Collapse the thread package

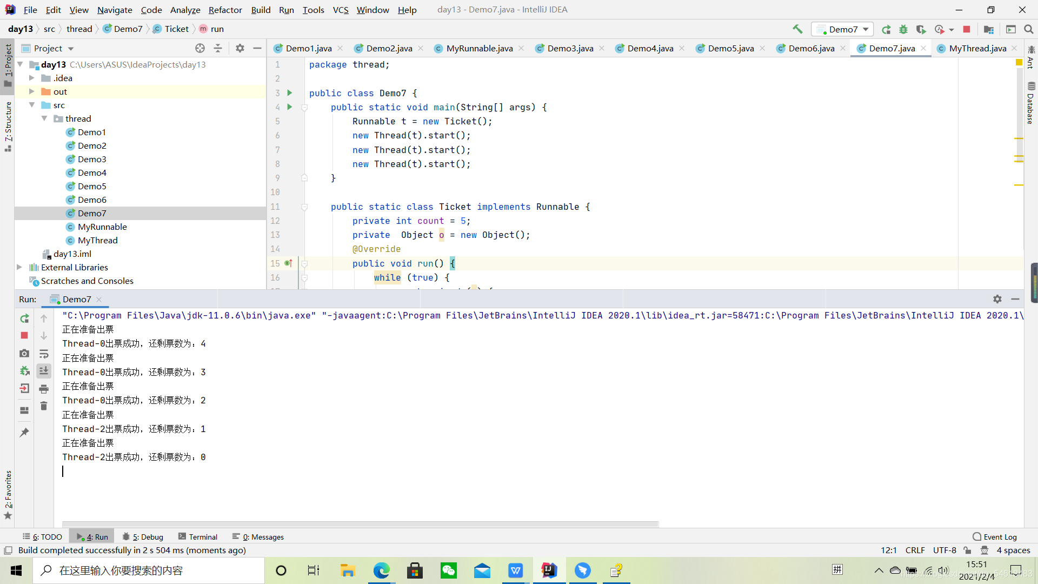[x=44, y=118]
